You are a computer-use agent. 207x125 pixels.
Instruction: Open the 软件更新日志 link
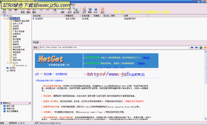coord(61,74)
